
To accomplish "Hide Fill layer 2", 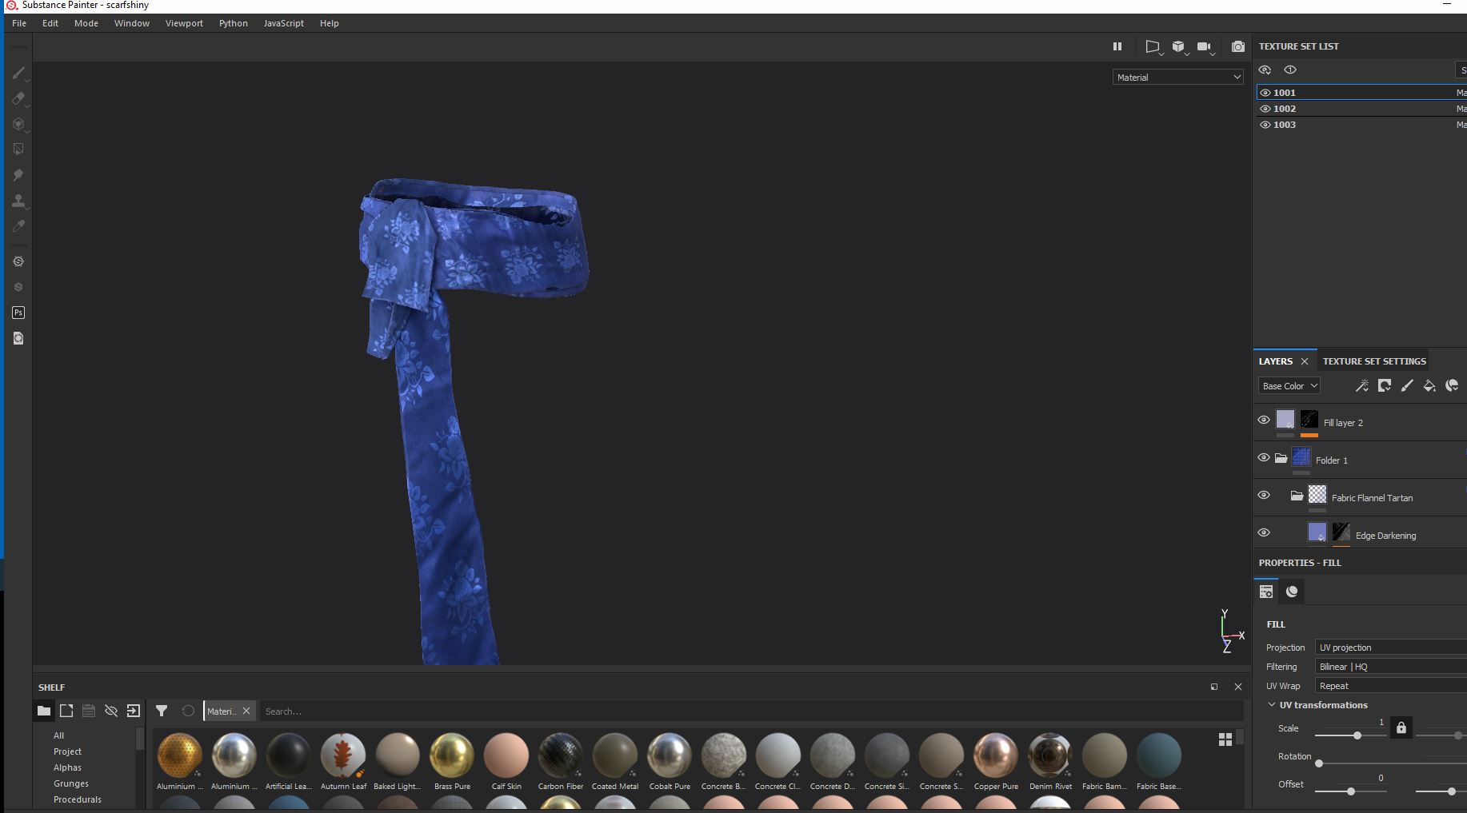I will 1264,420.
